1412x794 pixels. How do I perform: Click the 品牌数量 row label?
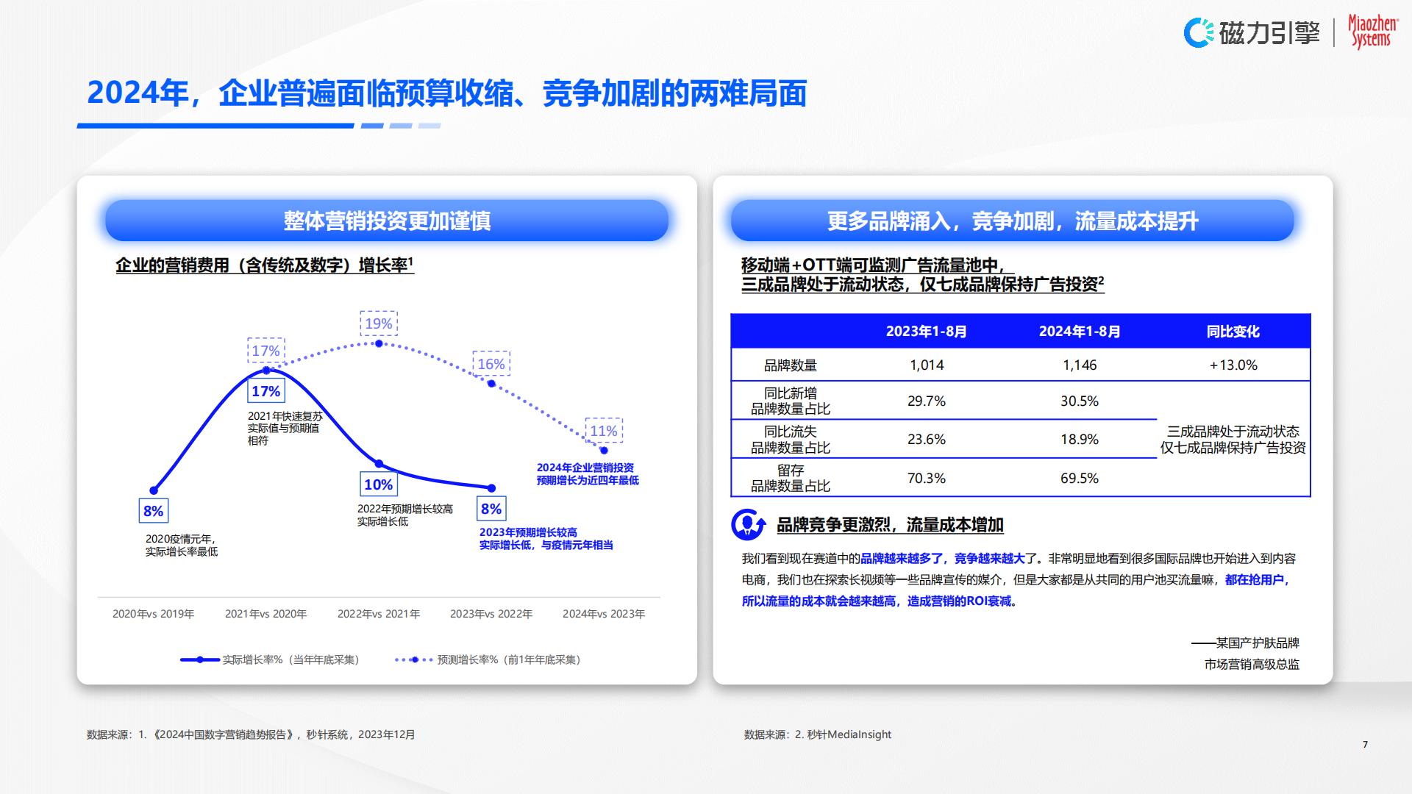click(x=791, y=365)
